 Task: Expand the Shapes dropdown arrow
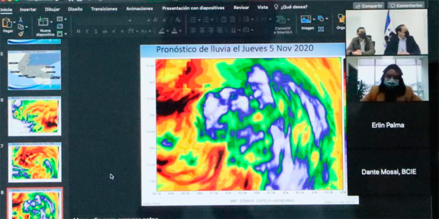point(327,19)
